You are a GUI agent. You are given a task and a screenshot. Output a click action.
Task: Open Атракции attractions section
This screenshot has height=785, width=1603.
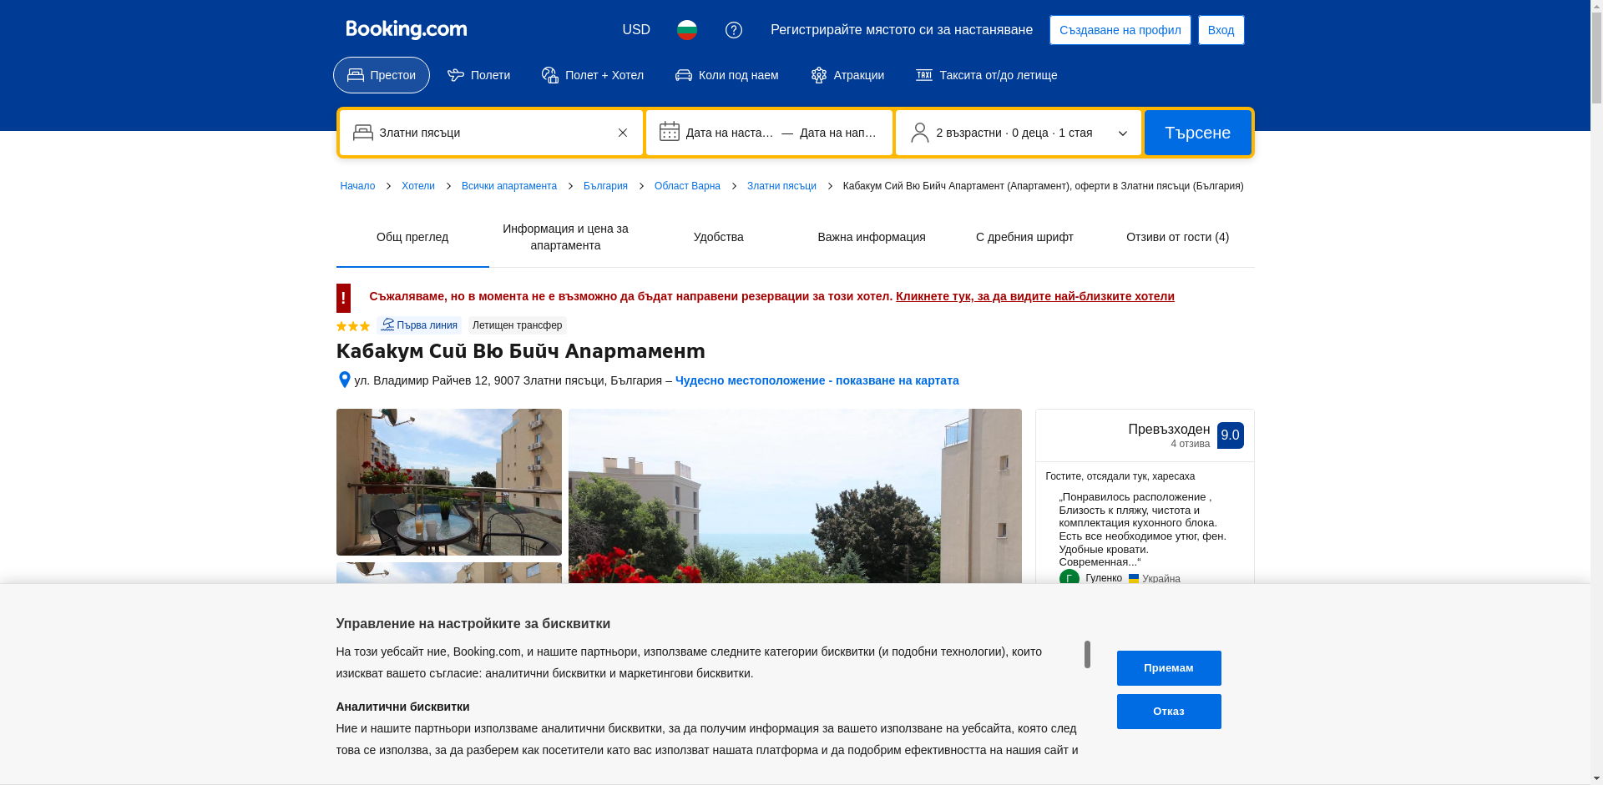pyautogui.click(x=847, y=75)
